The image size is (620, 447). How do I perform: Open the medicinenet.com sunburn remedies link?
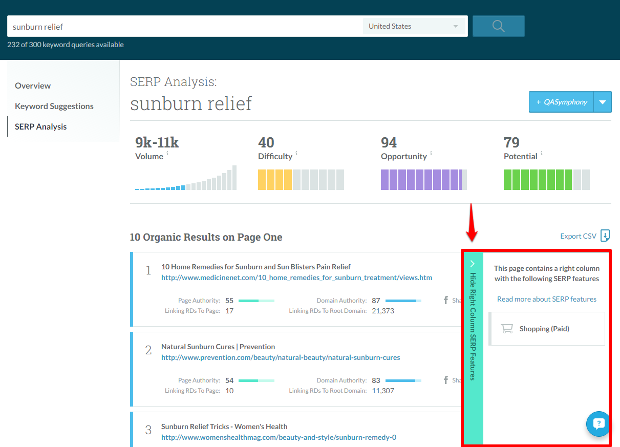296,277
